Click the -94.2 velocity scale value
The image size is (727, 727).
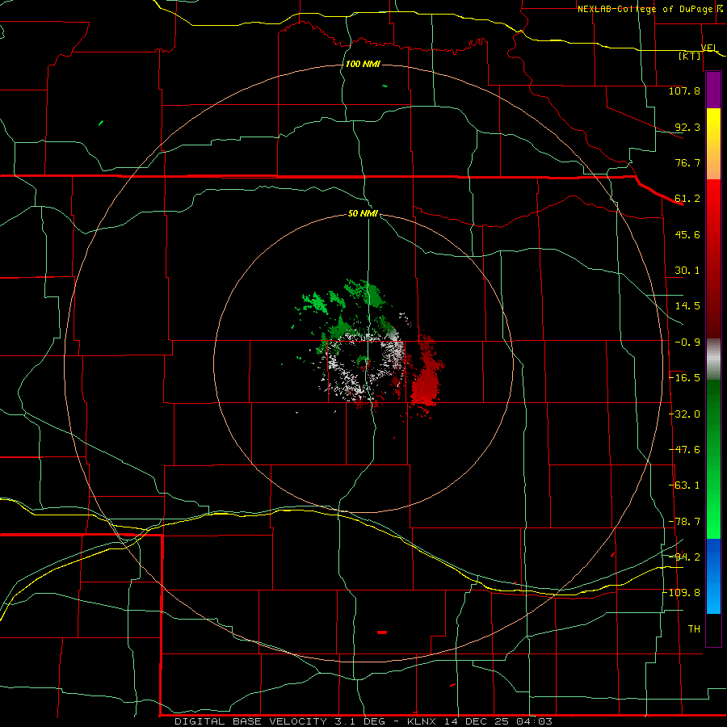[684, 557]
